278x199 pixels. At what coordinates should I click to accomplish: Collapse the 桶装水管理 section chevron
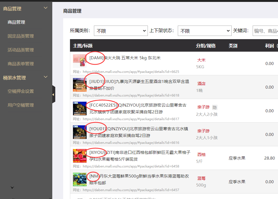(45, 77)
